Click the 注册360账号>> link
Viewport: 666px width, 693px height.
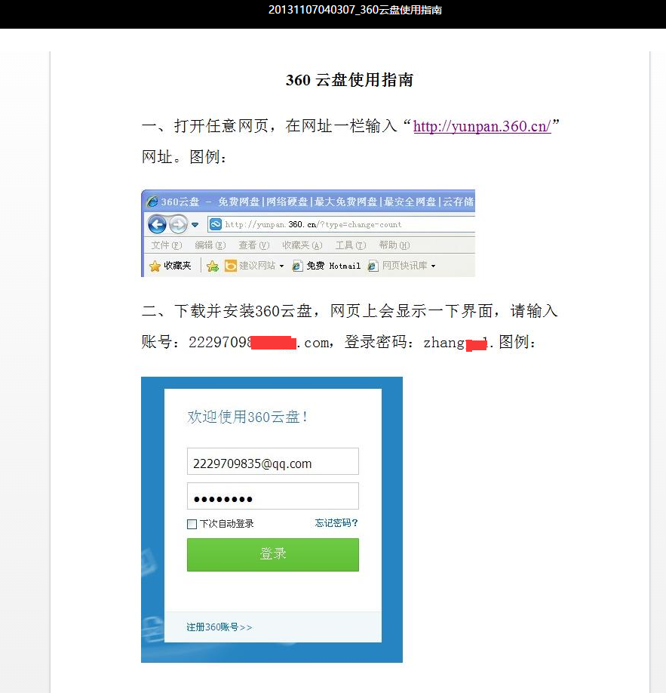click(x=219, y=627)
